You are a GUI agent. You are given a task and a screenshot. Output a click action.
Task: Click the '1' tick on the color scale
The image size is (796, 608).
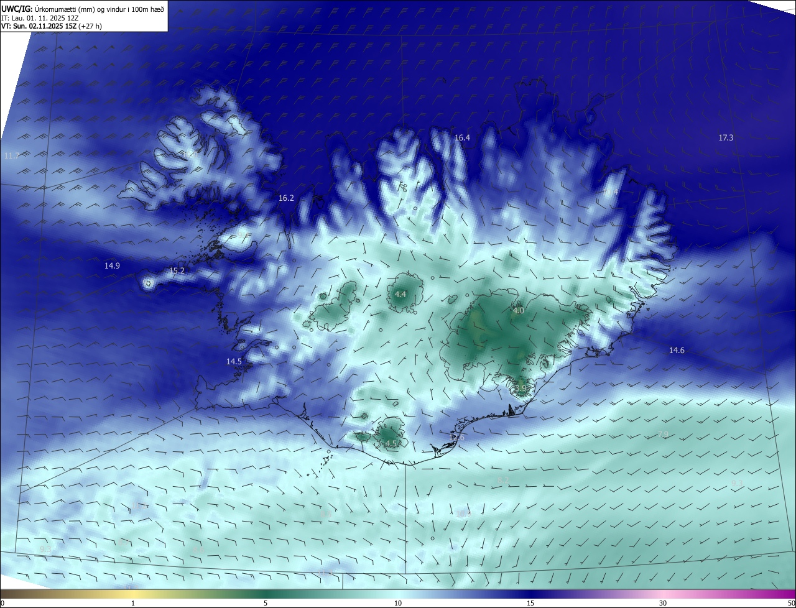pyautogui.click(x=133, y=604)
